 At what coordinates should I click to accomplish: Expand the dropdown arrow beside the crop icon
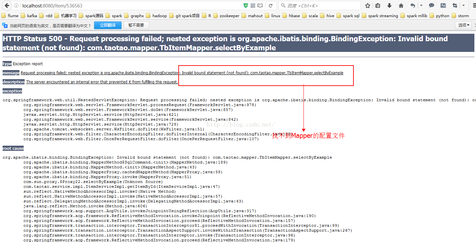point(463,6)
